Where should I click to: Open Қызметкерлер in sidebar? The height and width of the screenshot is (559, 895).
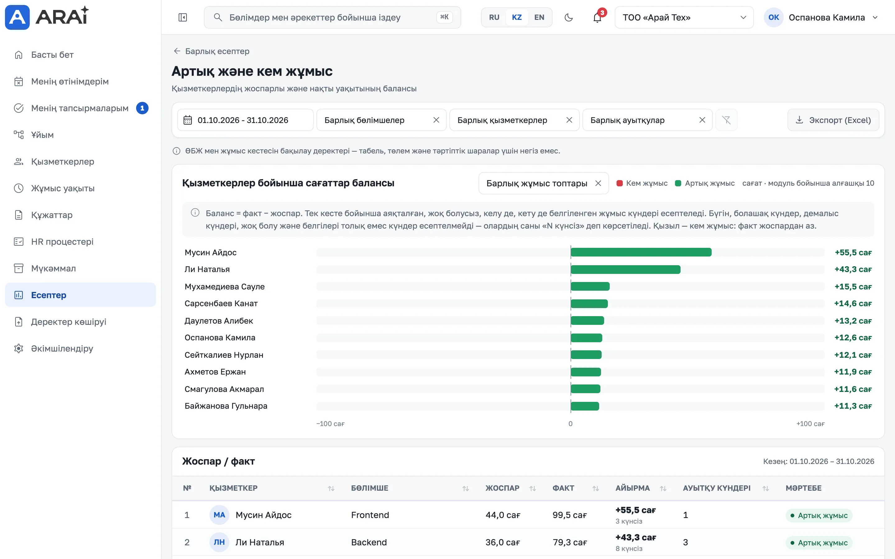click(x=80, y=161)
